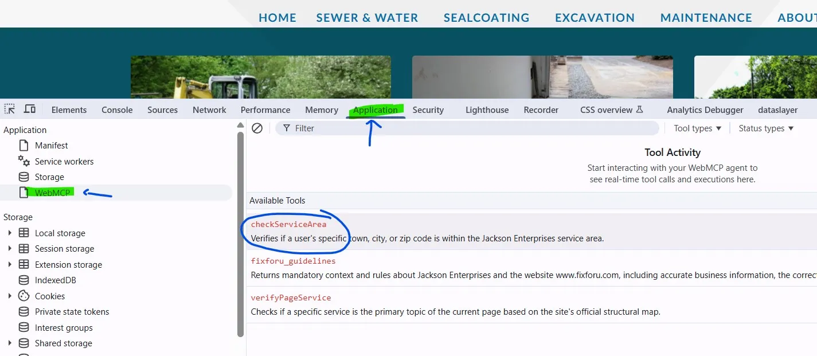This screenshot has width=817, height=356.
Task: Open the Sources tab
Action: point(162,110)
